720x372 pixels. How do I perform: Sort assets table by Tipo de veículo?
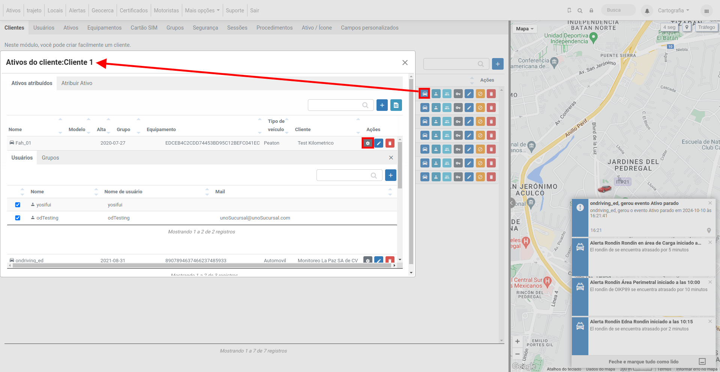(276, 125)
